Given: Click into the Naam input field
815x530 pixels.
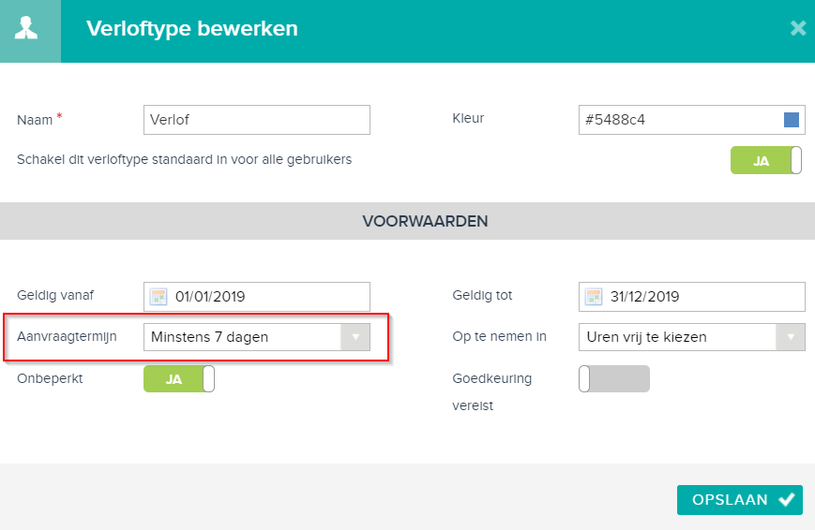Looking at the screenshot, I should (x=257, y=120).
